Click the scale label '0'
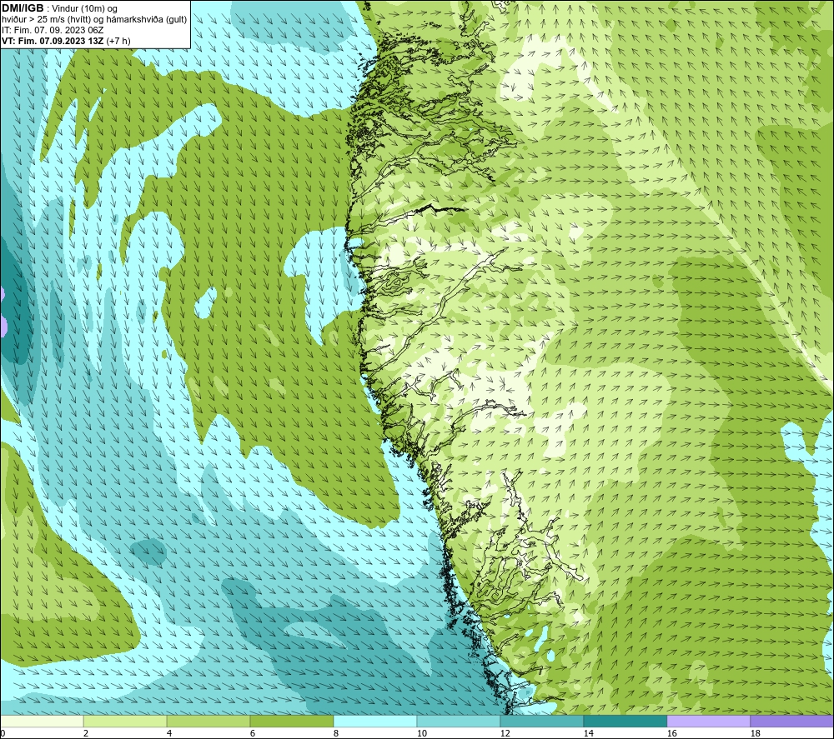 3,734
